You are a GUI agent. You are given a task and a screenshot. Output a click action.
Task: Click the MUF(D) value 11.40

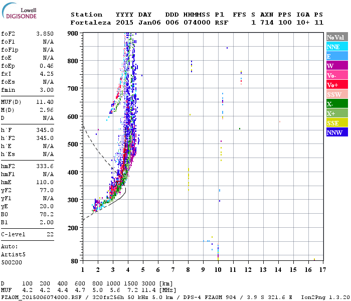pyautogui.click(x=45, y=102)
